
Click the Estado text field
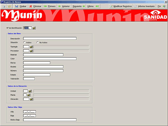[x=37, y=75]
